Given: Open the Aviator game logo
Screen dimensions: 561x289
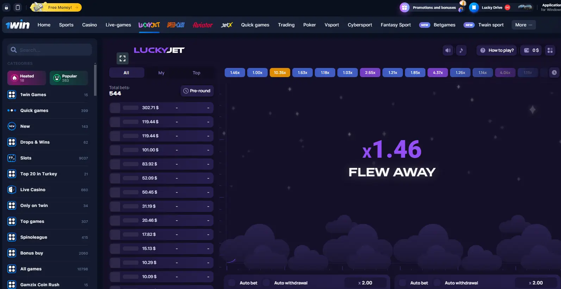Looking at the screenshot, I should pos(202,25).
